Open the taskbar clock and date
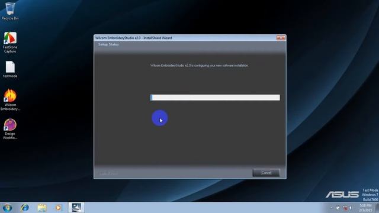This screenshot has height=213, width=379. [365, 208]
